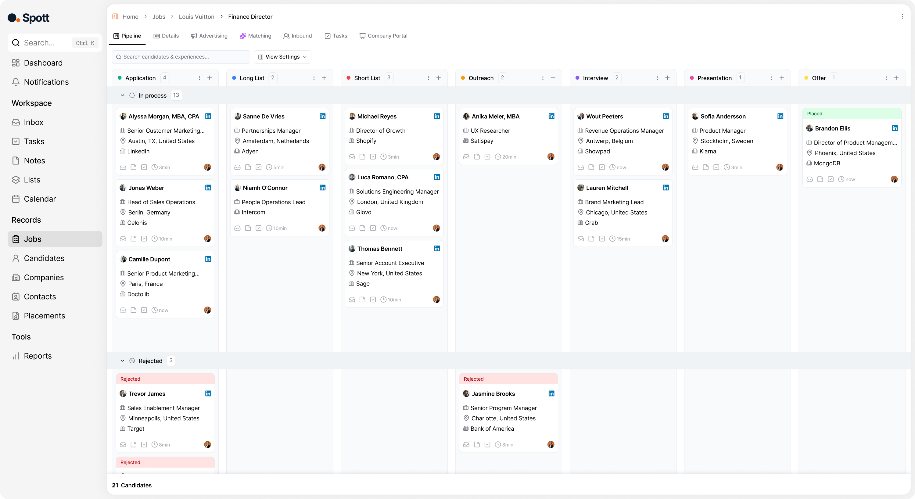Image resolution: width=915 pixels, height=499 pixels.
Task: Open Notifications from the sidebar
Action: click(47, 82)
